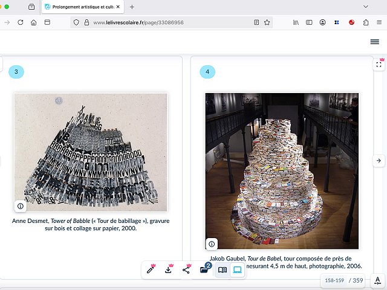
Task: Click the red extension icon in toolbar
Action: coord(351,22)
